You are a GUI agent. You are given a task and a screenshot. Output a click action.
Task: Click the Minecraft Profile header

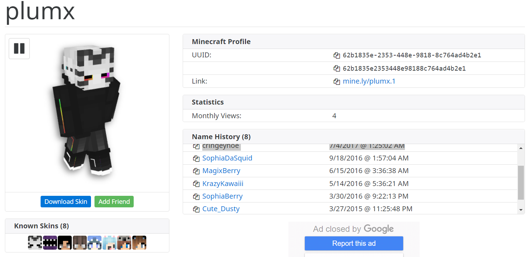point(221,42)
